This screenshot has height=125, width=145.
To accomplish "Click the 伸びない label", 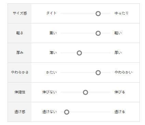I will coord(50,92).
